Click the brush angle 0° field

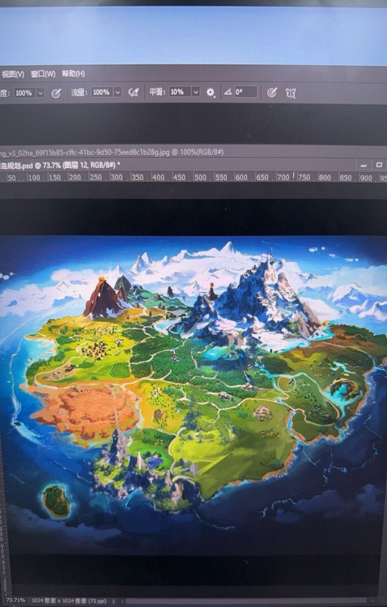246,91
